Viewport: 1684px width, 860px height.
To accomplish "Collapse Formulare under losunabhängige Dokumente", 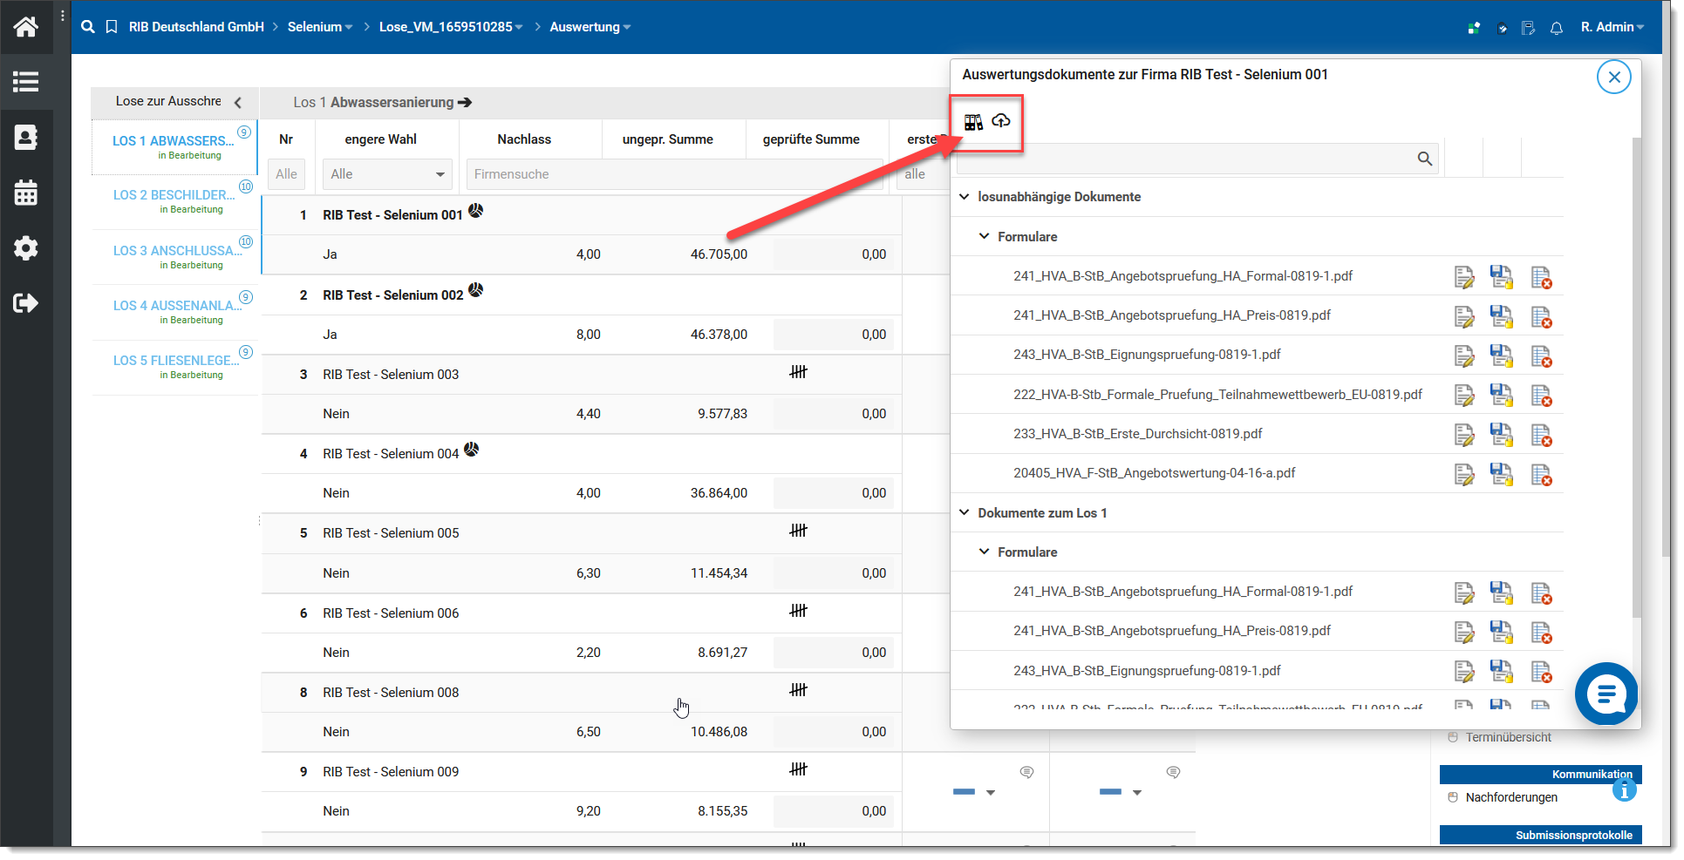I will point(984,236).
